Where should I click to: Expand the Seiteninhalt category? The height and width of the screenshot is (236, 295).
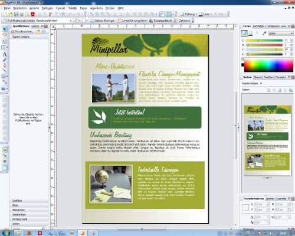click(29, 215)
